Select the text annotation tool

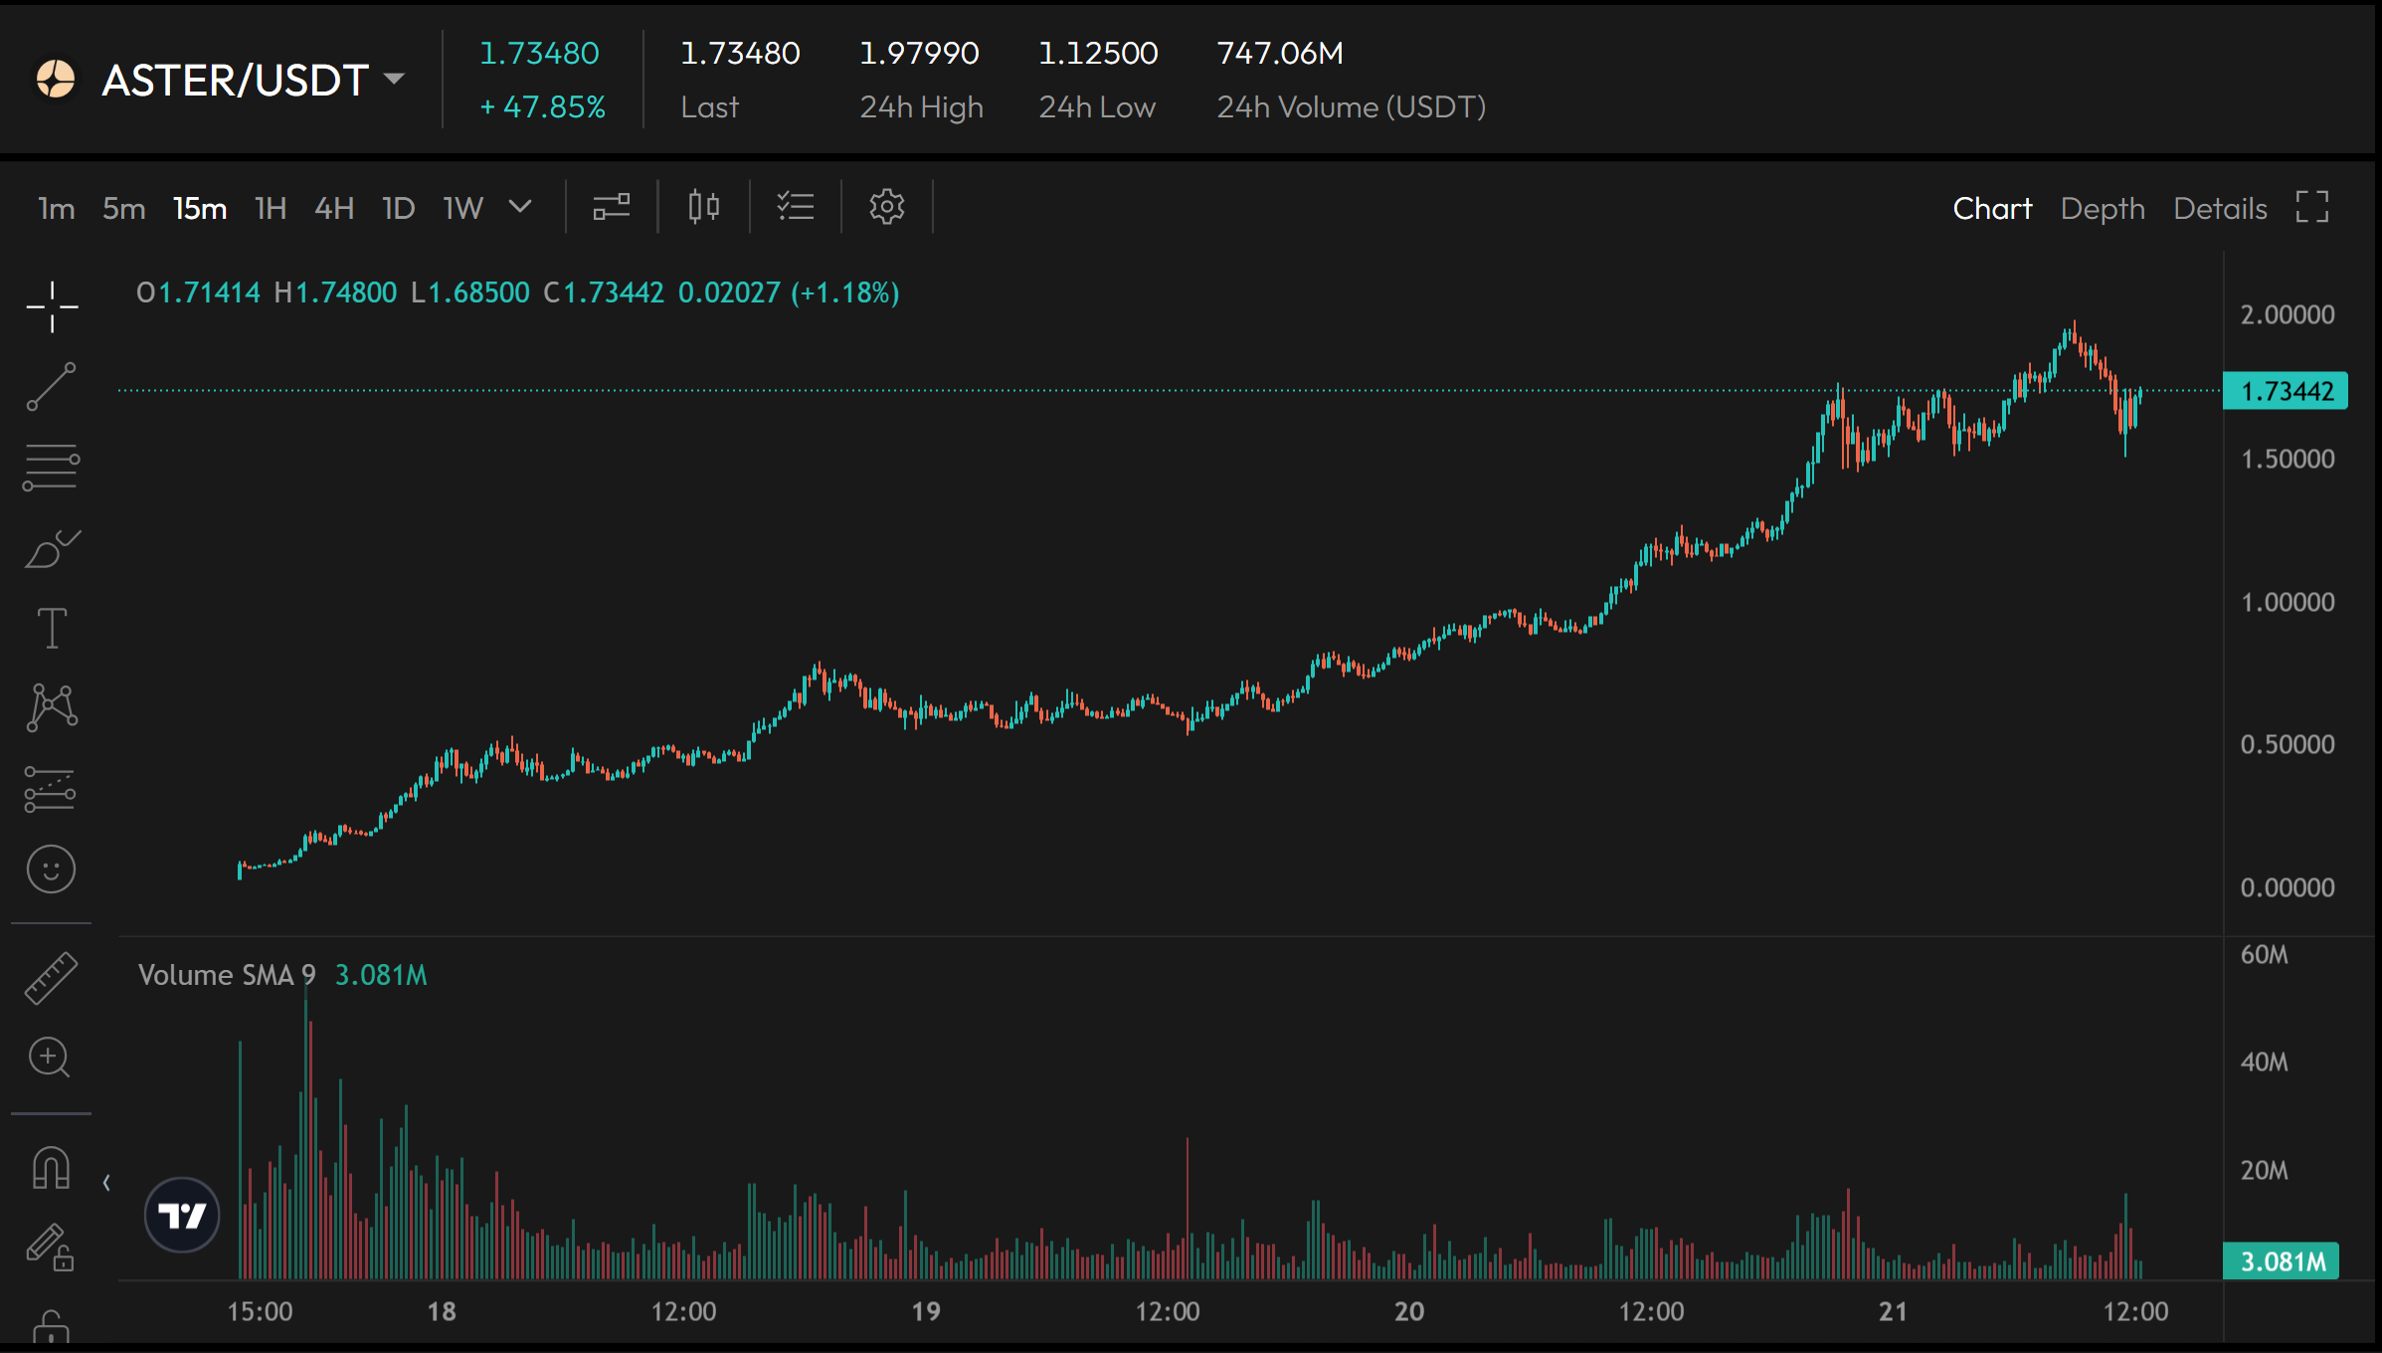tap(52, 628)
